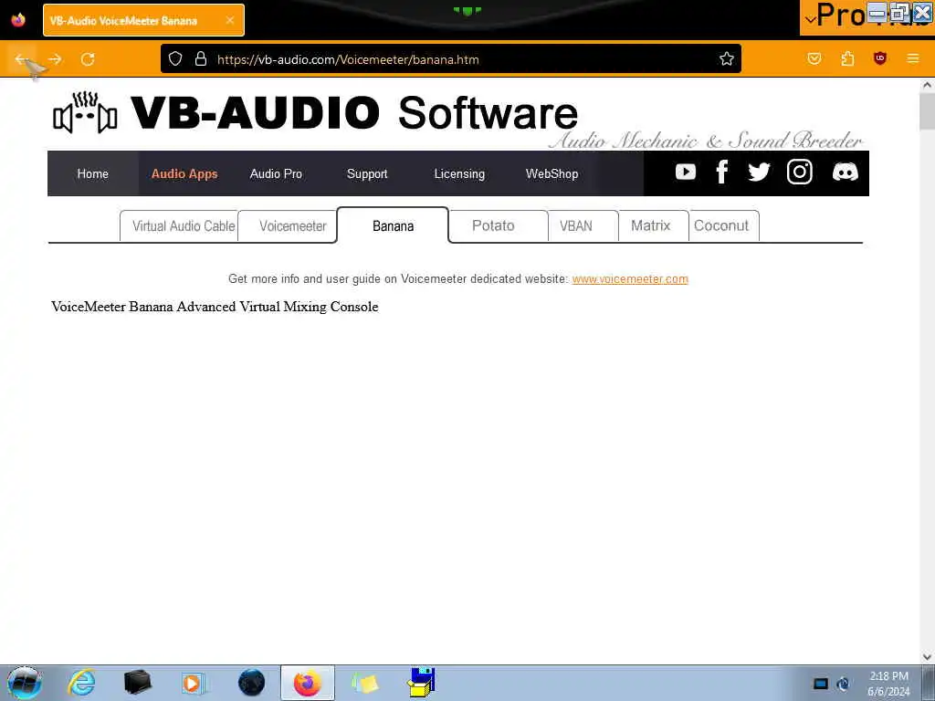Viewport: 935px width, 701px height.
Task: Go back using browser back arrow
Action: 22,59
